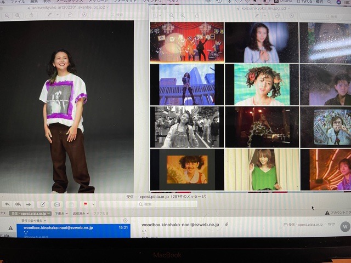Select the 受信 xpost.plala.or.jp mailbox tab
This screenshot has width=351, height=263.
pyautogui.click(x=31, y=214)
